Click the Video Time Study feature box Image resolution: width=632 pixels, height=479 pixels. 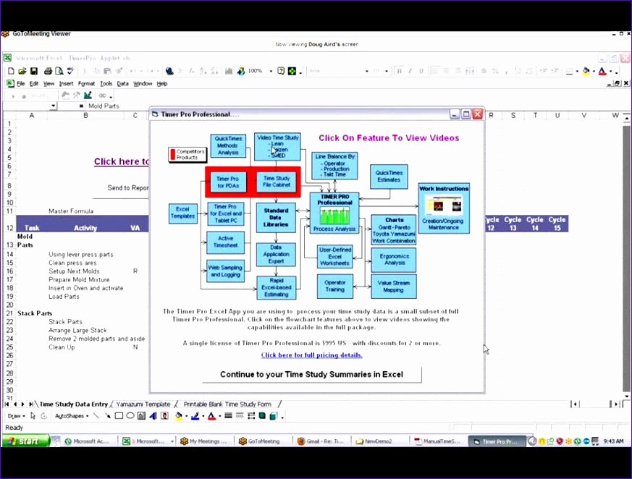pyautogui.click(x=277, y=147)
